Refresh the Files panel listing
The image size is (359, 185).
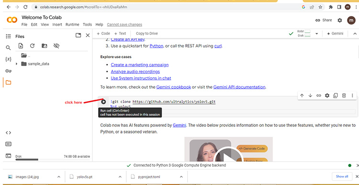32,46
